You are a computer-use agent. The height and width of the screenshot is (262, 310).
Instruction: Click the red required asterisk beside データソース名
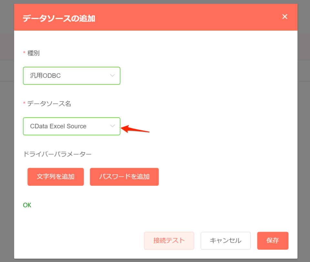click(25, 104)
